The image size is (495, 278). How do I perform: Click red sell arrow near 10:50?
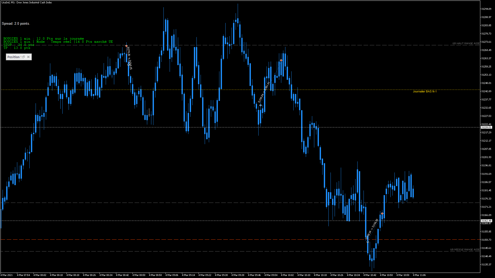click(382, 214)
